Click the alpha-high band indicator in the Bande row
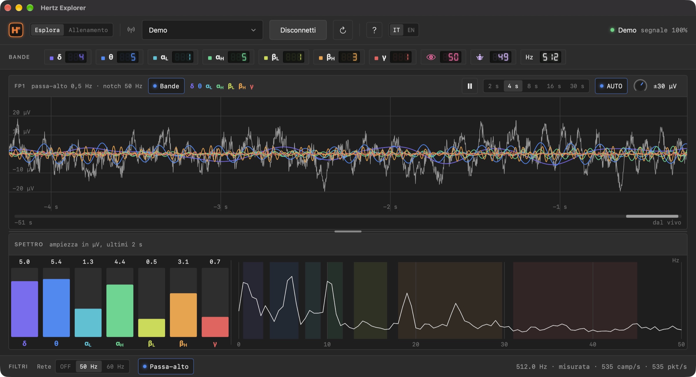 228,57
